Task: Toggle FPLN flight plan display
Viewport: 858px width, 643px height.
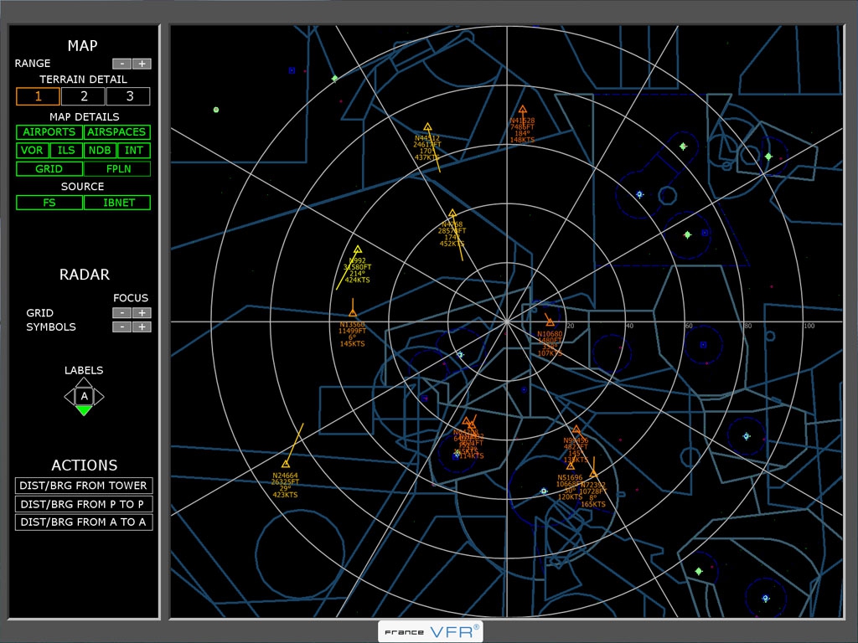Action: pos(119,169)
